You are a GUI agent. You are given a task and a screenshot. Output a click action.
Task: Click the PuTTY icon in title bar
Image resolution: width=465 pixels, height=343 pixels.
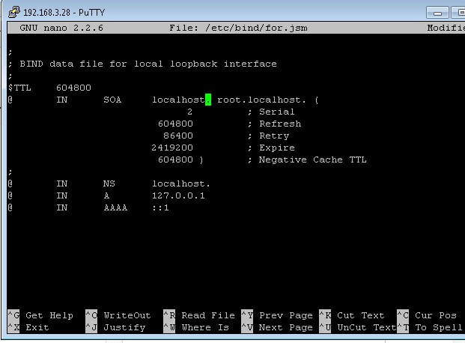pyautogui.click(x=14, y=12)
